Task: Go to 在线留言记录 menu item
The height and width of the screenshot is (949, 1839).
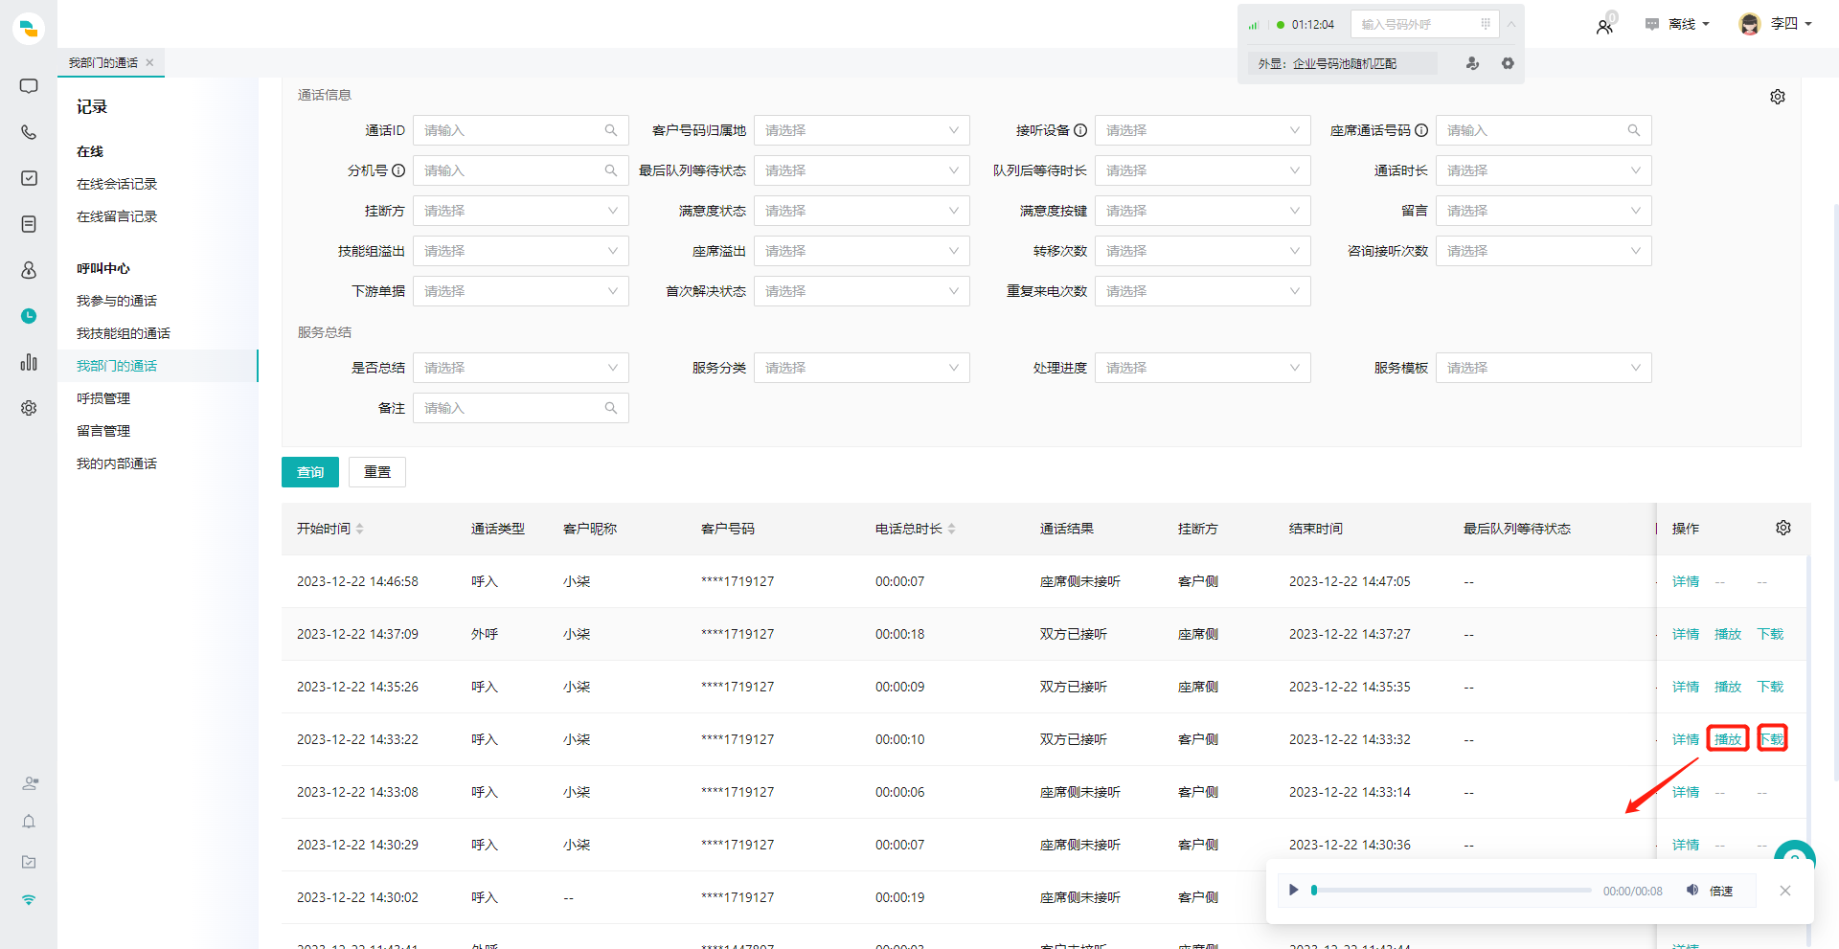Action: tap(117, 216)
